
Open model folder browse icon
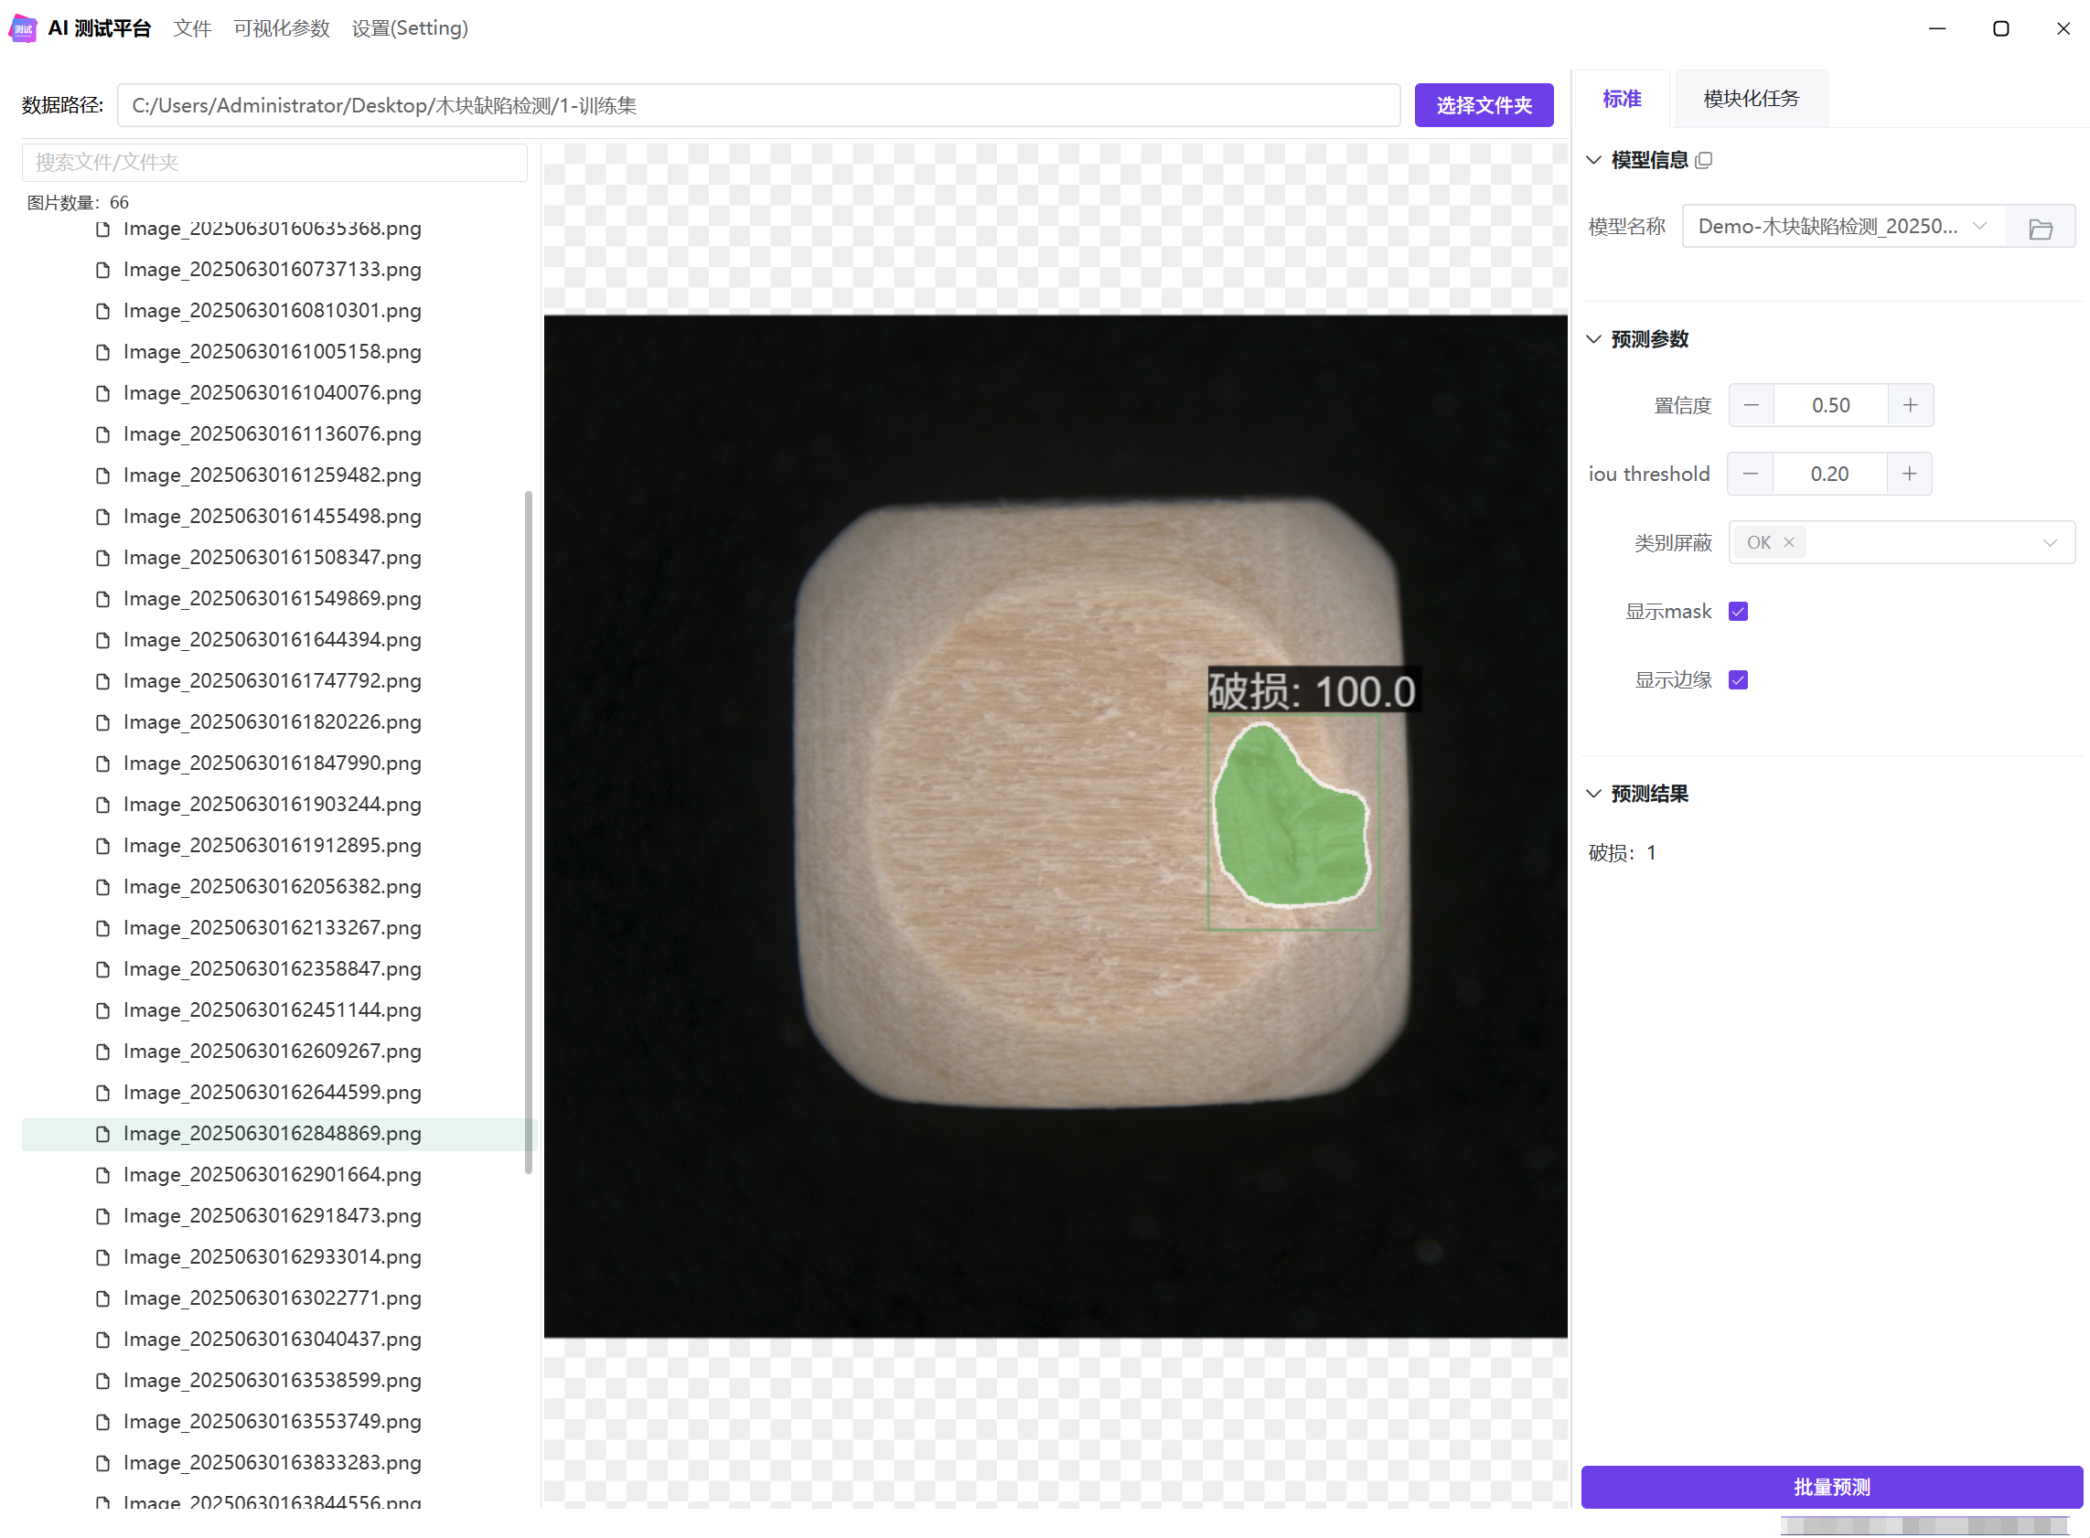point(2040,228)
